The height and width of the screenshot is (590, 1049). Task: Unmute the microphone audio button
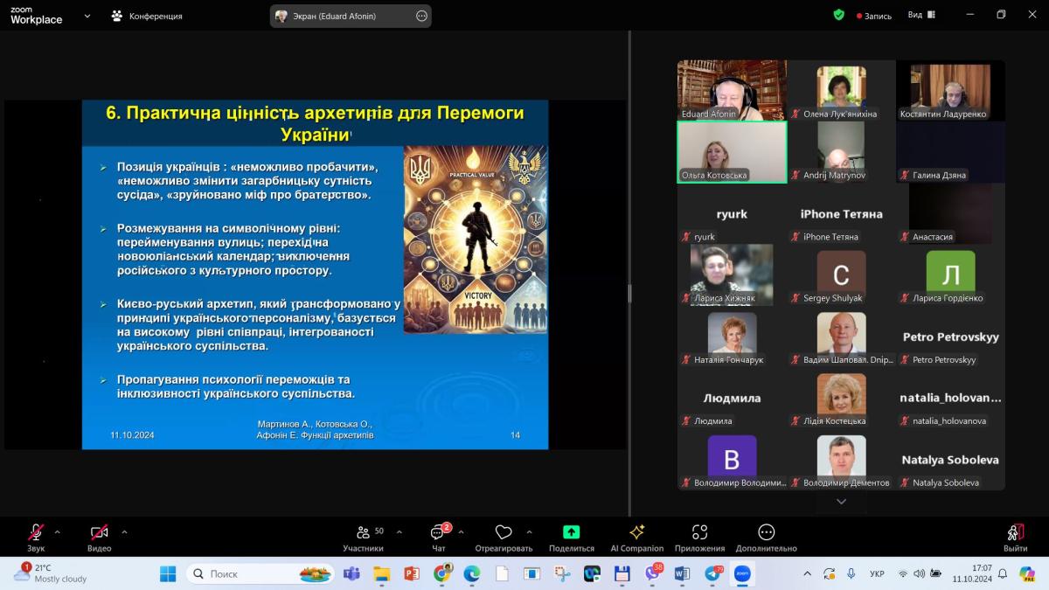pos(36,532)
